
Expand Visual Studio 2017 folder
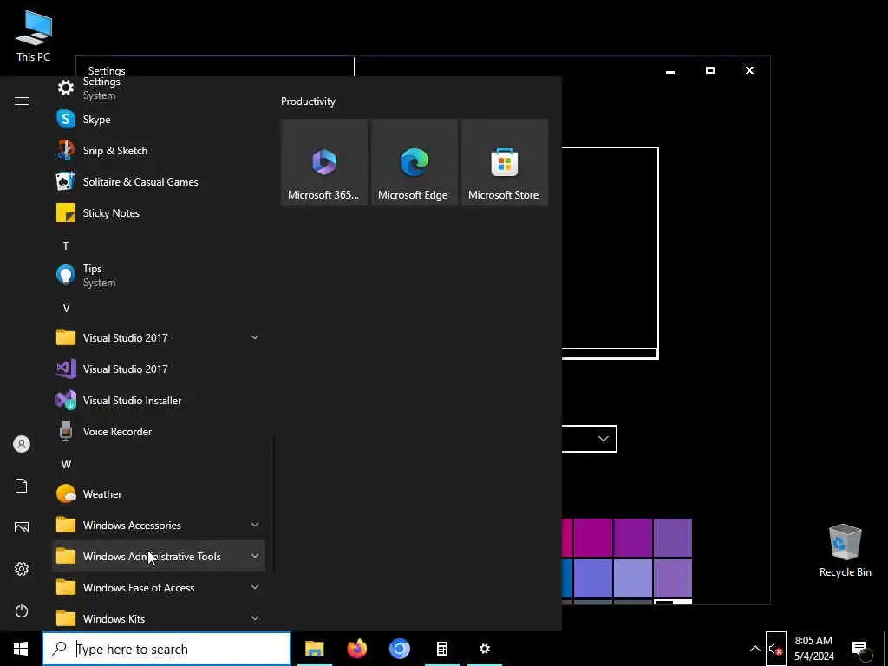[159, 338]
